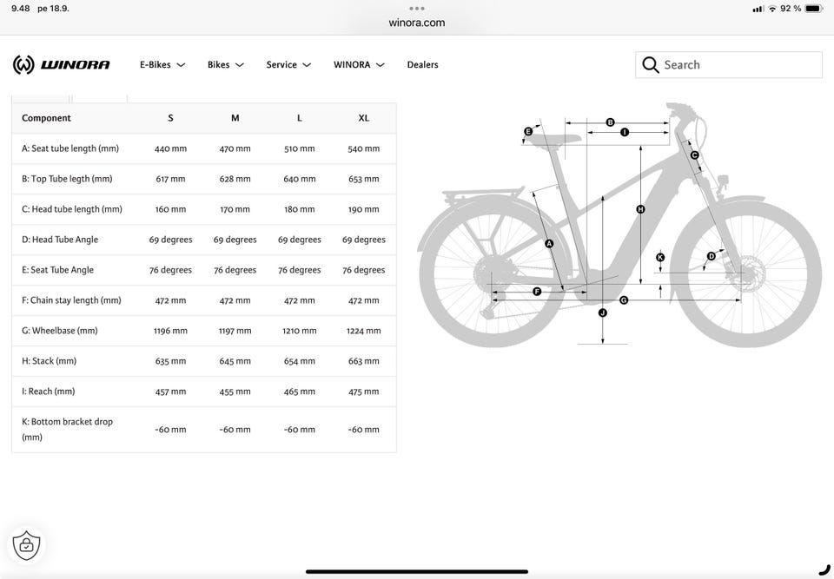This screenshot has height=579, width=834.
Task: Tap the winora.com address bar
Action: coord(417,23)
